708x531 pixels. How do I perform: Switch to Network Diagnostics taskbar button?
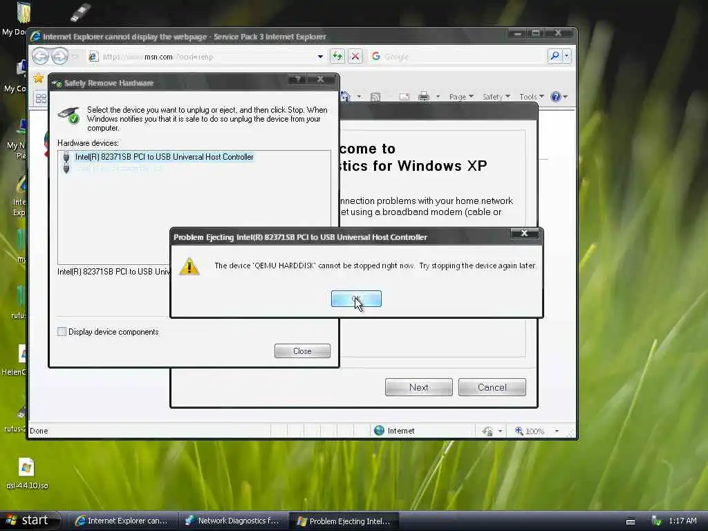[233, 521]
